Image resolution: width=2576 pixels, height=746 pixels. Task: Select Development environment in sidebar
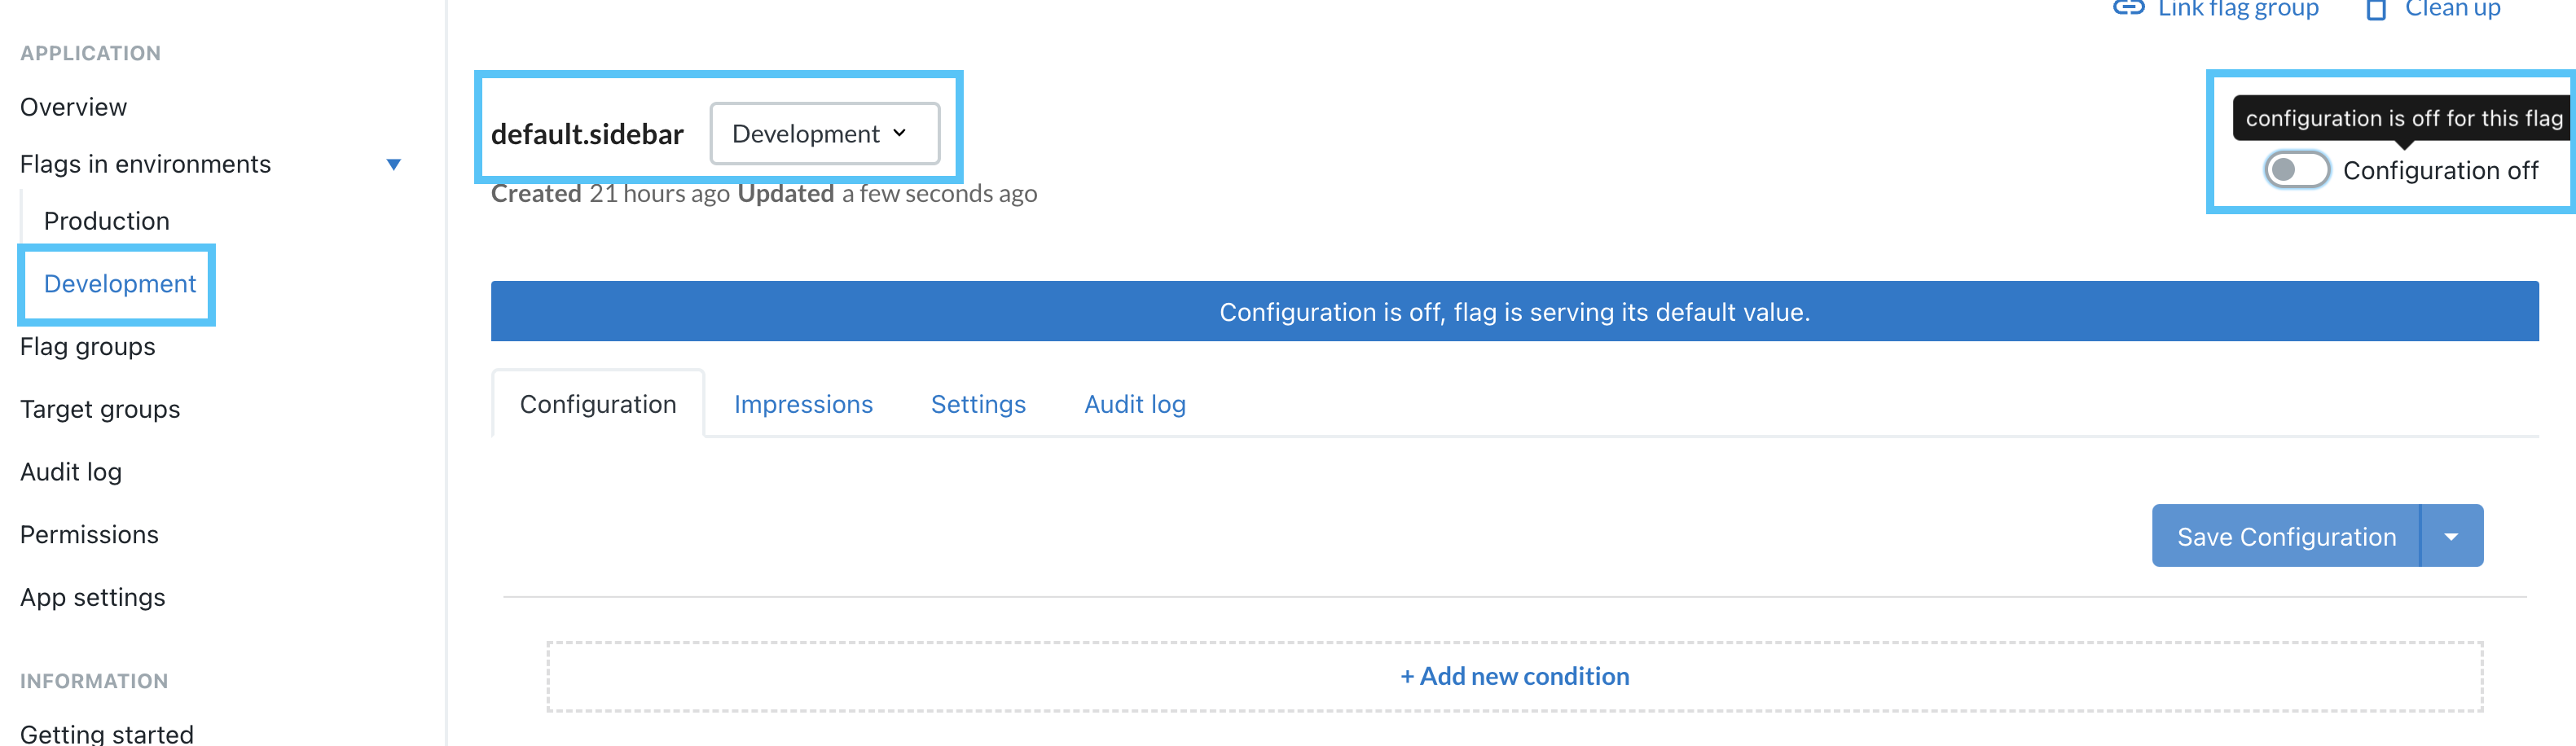pos(119,284)
